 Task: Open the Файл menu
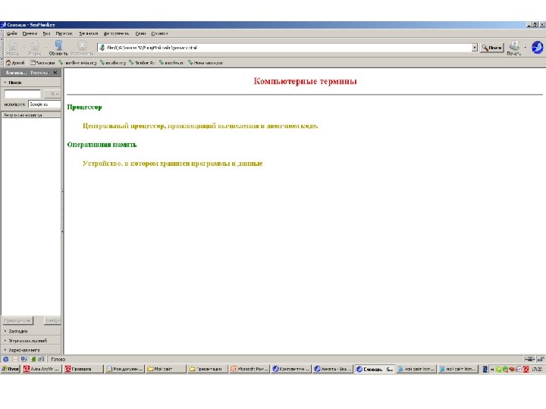(11, 33)
